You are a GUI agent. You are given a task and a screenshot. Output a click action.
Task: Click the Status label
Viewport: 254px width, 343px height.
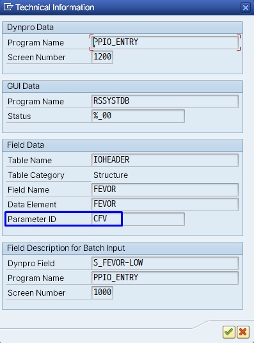click(19, 116)
